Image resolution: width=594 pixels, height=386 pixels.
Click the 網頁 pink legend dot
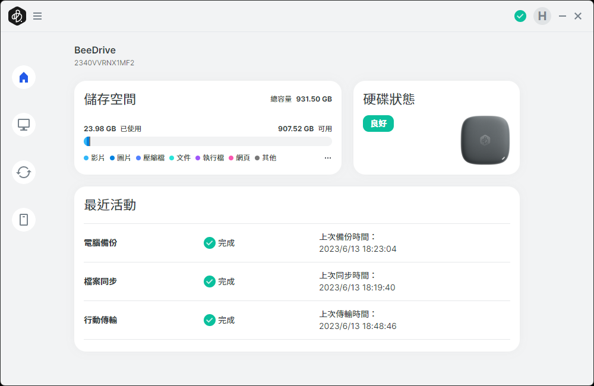tap(231, 158)
